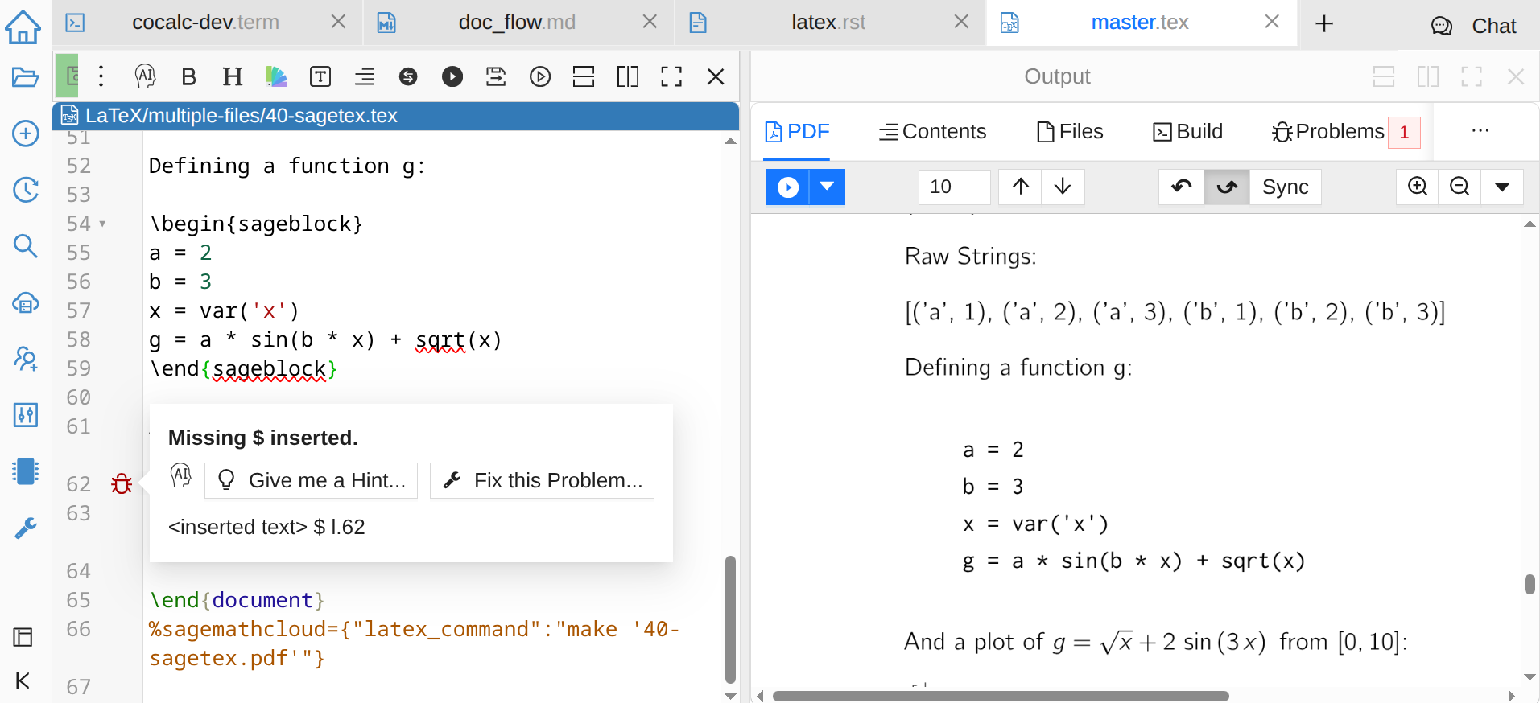The width and height of the screenshot is (1540, 703).
Task: Click the 'Give me a Hint...' button
Action: 312,480
